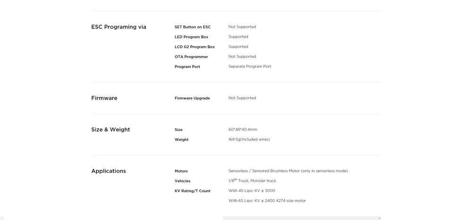Click the OTA Programmer label
Image resolution: width=472 pixels, height=220 pixels.
[x=191, y=57]
